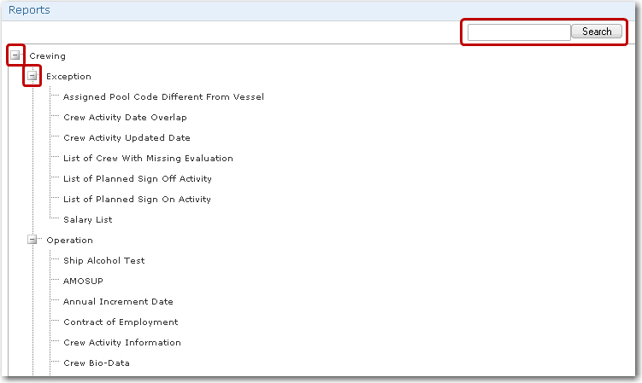Click the Reports panel title
Screen dimensions: 642x383
[x=29, y=10]
